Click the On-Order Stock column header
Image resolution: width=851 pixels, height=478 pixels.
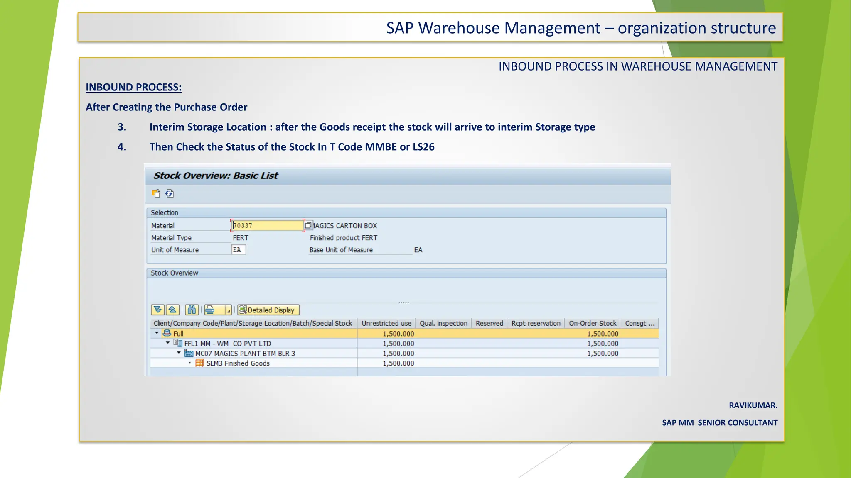[593, 323]
